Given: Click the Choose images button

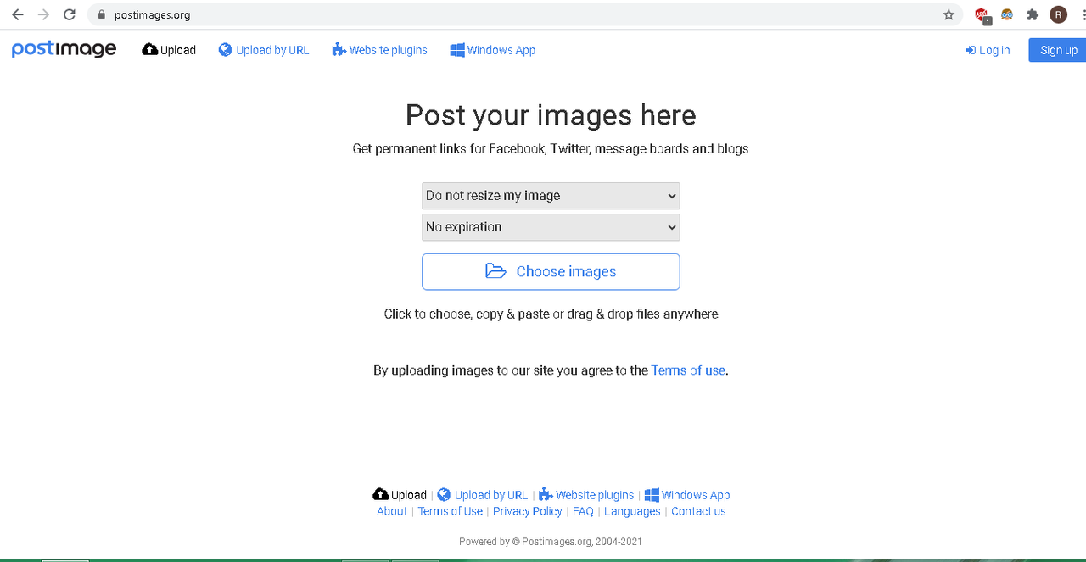Looking at the screenshot, I should point(551,271).
